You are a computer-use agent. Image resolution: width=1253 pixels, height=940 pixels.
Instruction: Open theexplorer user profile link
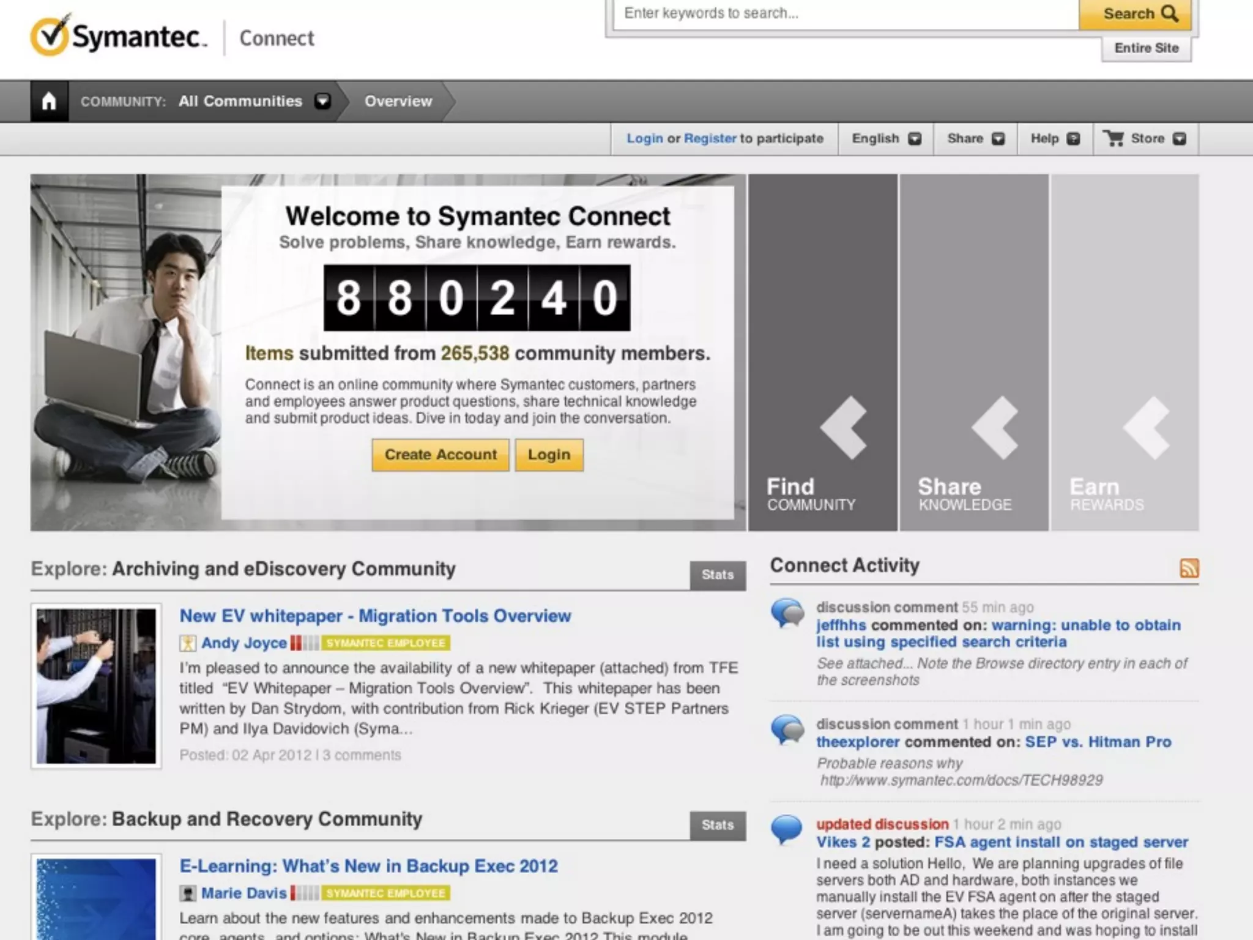tap(858, 742)
